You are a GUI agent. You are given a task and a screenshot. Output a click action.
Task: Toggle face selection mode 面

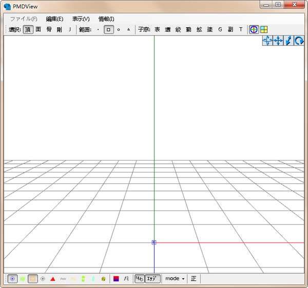(38, 30)
